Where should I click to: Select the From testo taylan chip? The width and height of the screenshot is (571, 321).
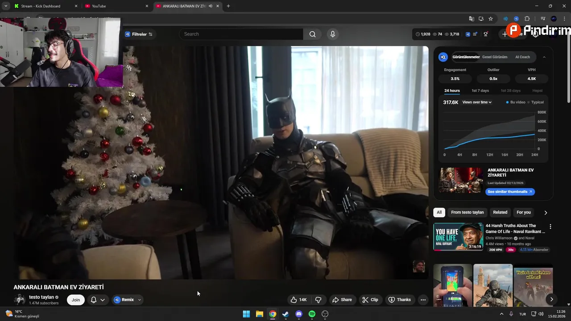467,212
